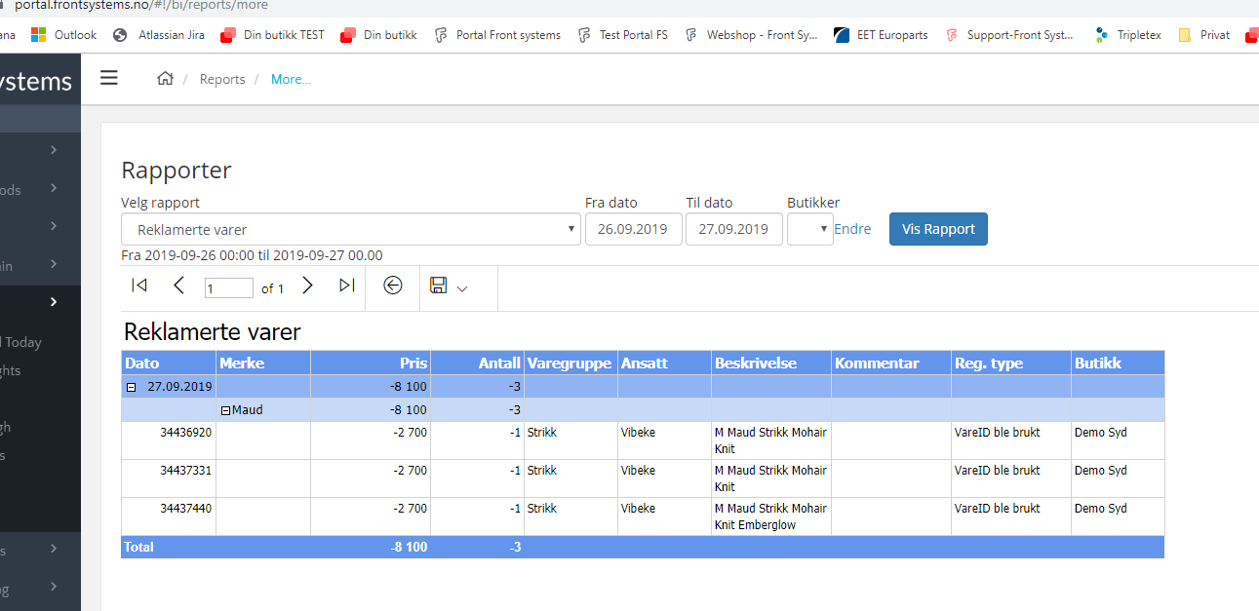Click the Ansatt column header
The width and height of the screenshot is (1259, 611).
[x=664, y=363]
